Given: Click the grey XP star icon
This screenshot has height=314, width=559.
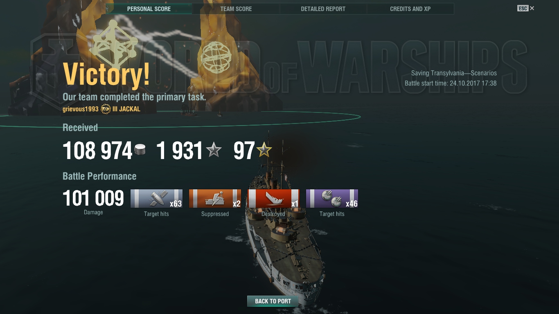Looking at the screenshot, I should coord(214,150).
